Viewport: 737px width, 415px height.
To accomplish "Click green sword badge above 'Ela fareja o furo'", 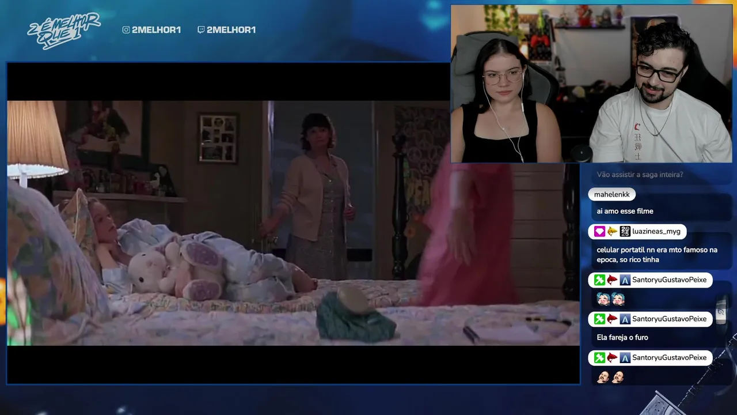I will 599,319.
